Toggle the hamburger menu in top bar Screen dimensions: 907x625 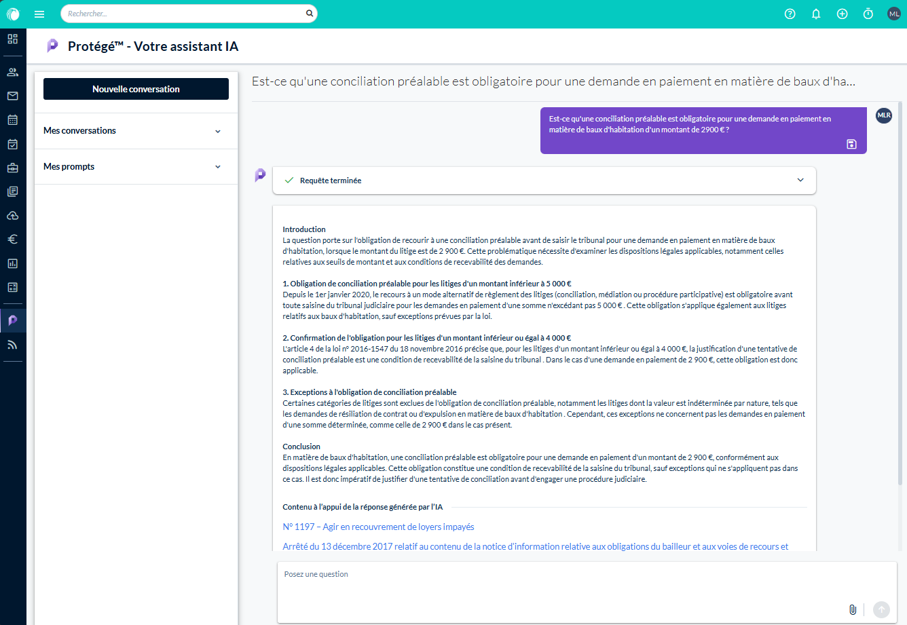[x=39, y=14]
